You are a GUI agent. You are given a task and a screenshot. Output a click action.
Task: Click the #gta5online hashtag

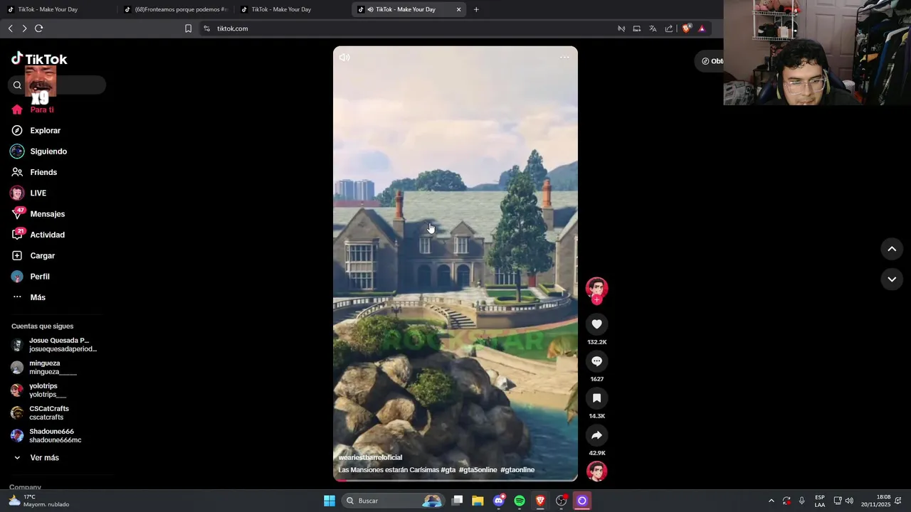tap(478, 470)
